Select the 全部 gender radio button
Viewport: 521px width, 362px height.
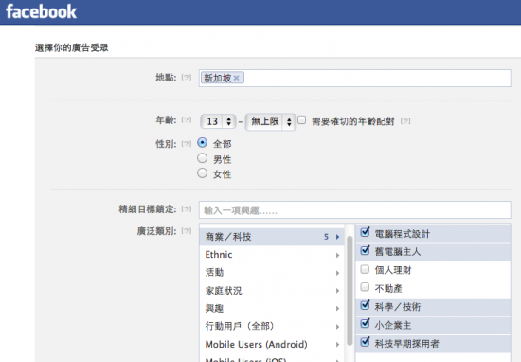coord(202,143)
